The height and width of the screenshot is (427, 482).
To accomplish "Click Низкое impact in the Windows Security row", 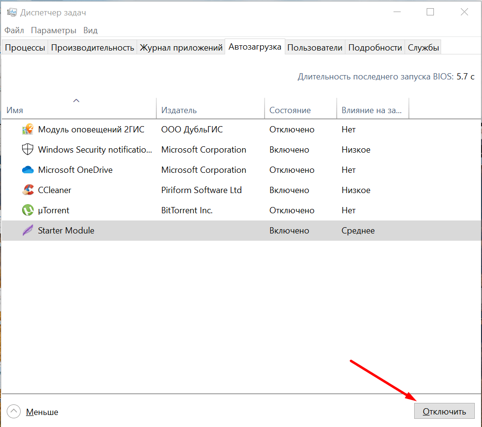I will pos(356,150).
